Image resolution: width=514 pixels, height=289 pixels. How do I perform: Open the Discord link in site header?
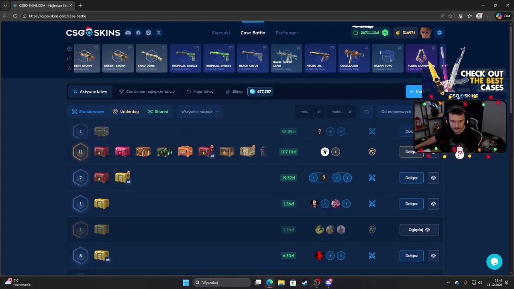(128, 33)
